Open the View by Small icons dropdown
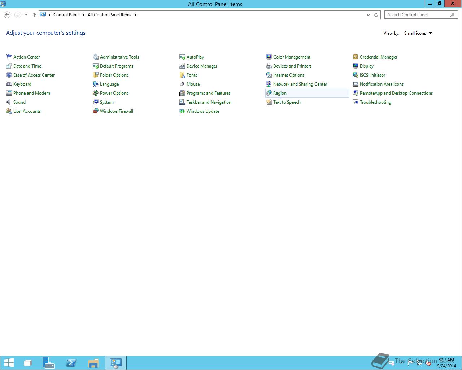 (418, 33)
